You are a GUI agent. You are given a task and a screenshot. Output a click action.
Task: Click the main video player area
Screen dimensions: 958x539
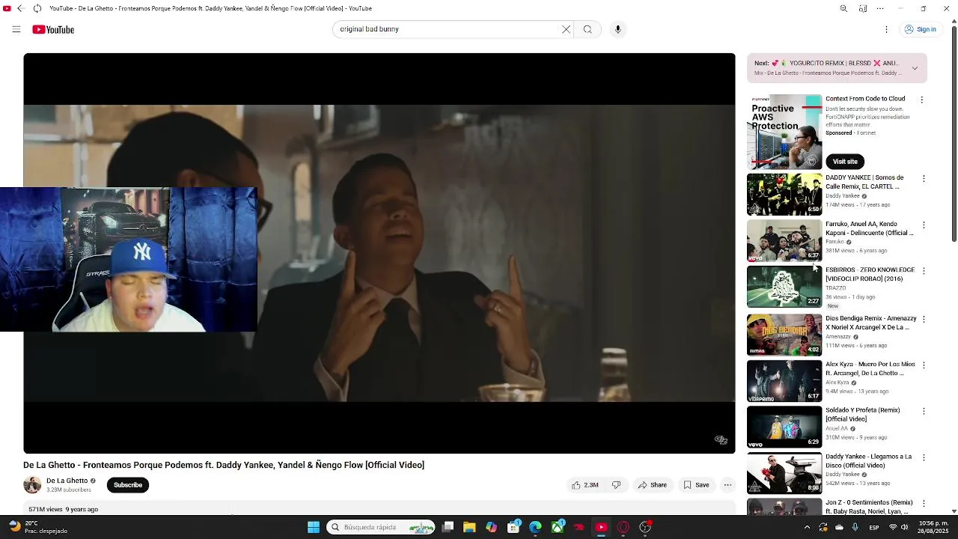point(379,253)
